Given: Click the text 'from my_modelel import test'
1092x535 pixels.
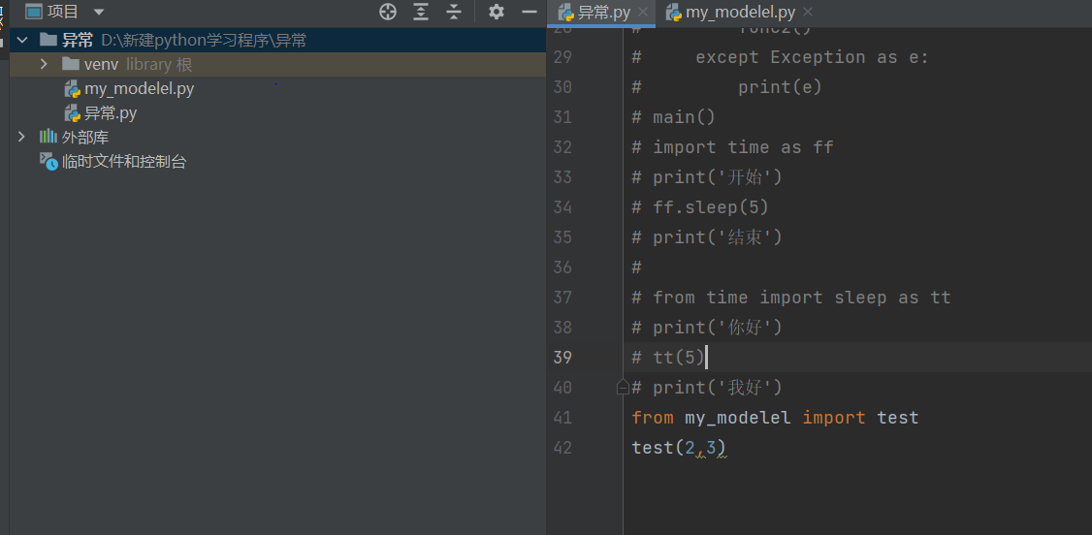Looking at the screenshot, I should pyautogui.click(x=775, y=418).
